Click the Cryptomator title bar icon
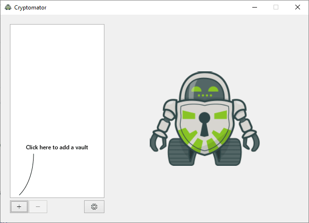The width and height of the screenshot is (309, 223). (8, 7)
